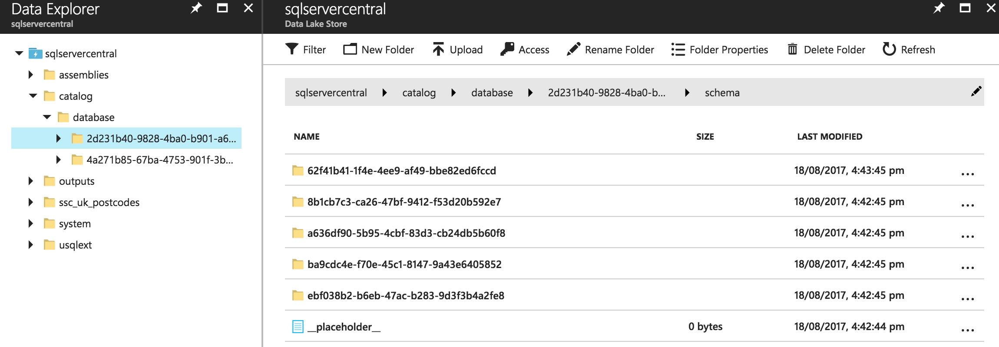Pin the Data Lake Store panel
Viewport: 999px width, 347px height.
939,8
